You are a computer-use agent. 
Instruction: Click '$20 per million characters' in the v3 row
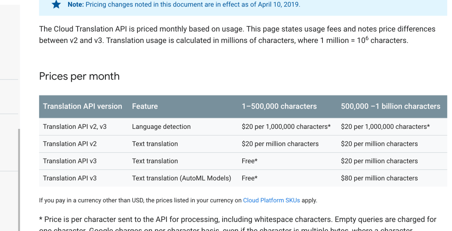point(379,161)
